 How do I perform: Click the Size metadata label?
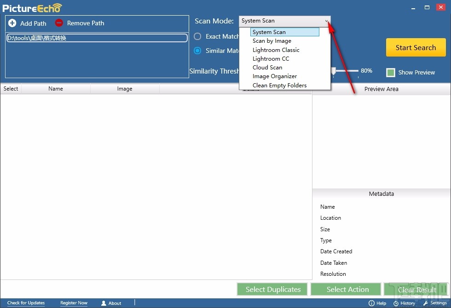point(325,229)
